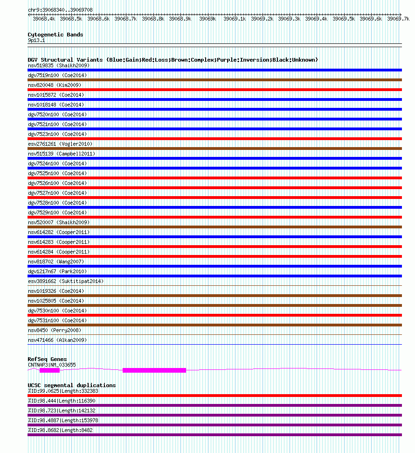Open variant dgv7529n100 (Coe2014) label
The height and width of the screenshot is (453, 415).
click(x=57, y=213)
